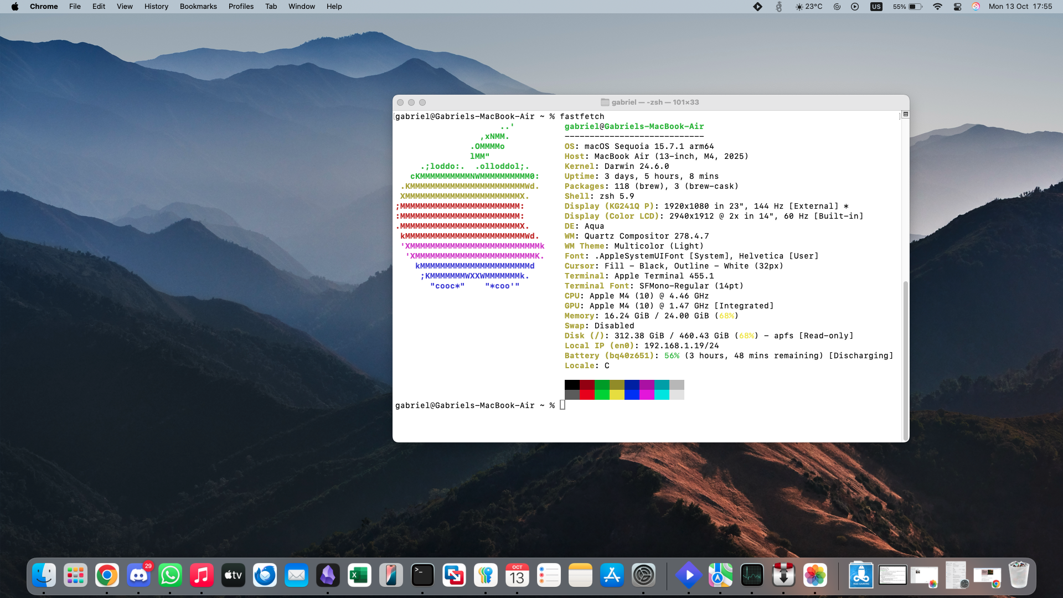Image resolution: width=1063 pixels, height=598 pixels.
Task: Click the Now Playing menu bar icon
Action: coord(855,7)
